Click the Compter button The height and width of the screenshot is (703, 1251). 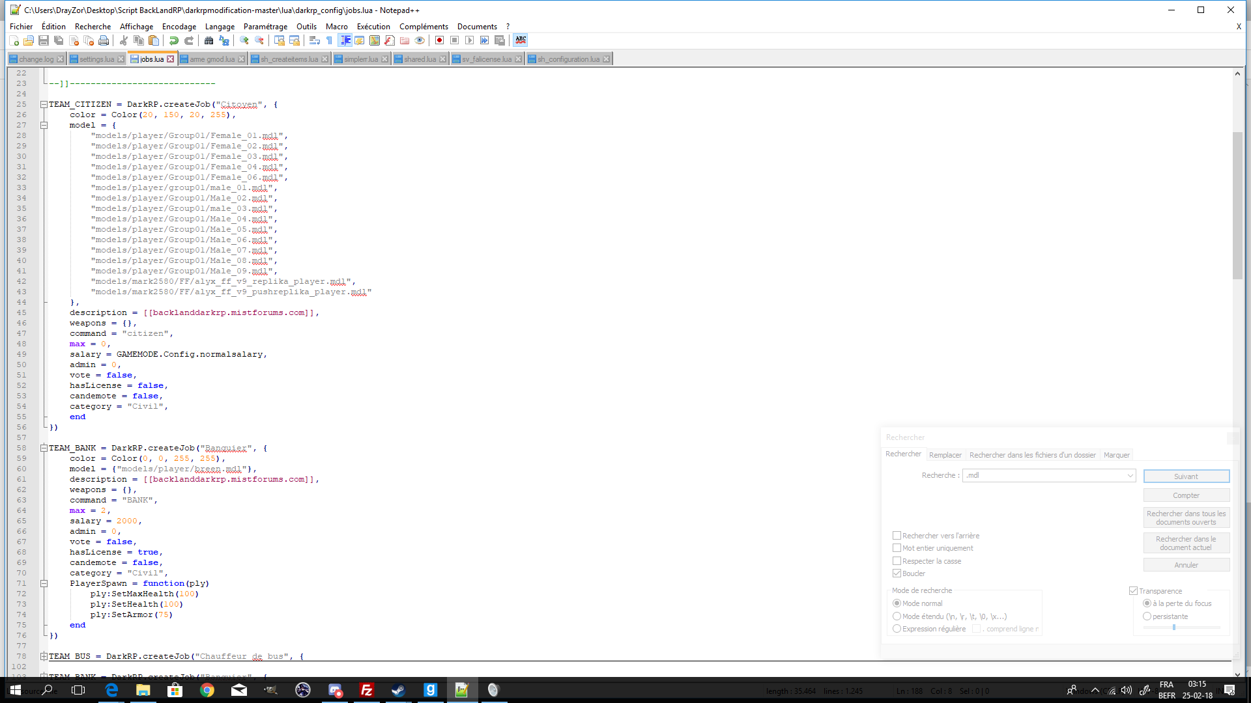pos(1186,495)
